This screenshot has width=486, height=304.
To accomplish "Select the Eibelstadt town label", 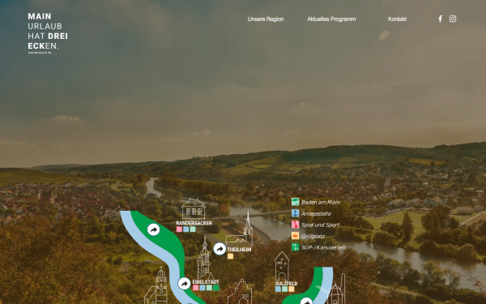I will tap(206, 282).
